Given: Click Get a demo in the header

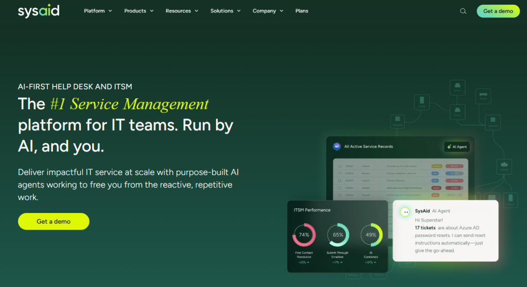Looking at the screenshot, I should [x=498, y=11].
